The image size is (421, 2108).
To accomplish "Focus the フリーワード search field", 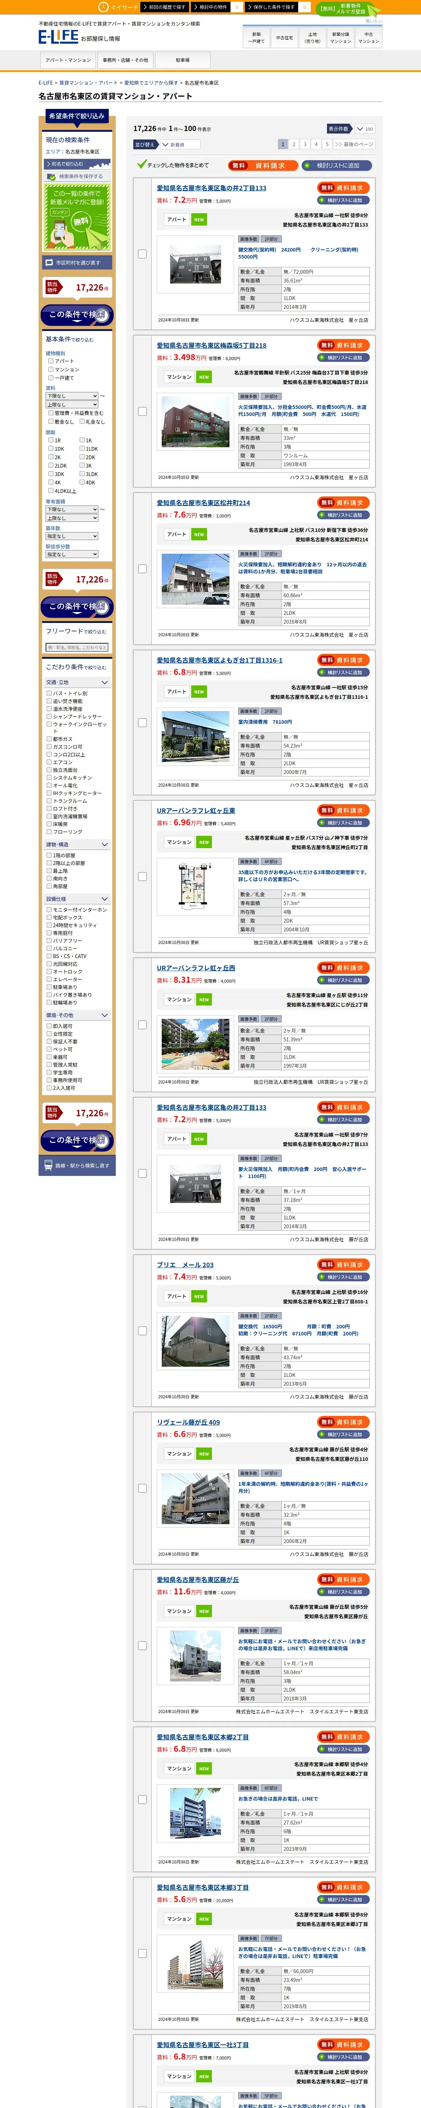I will click(x=78, y=647).
